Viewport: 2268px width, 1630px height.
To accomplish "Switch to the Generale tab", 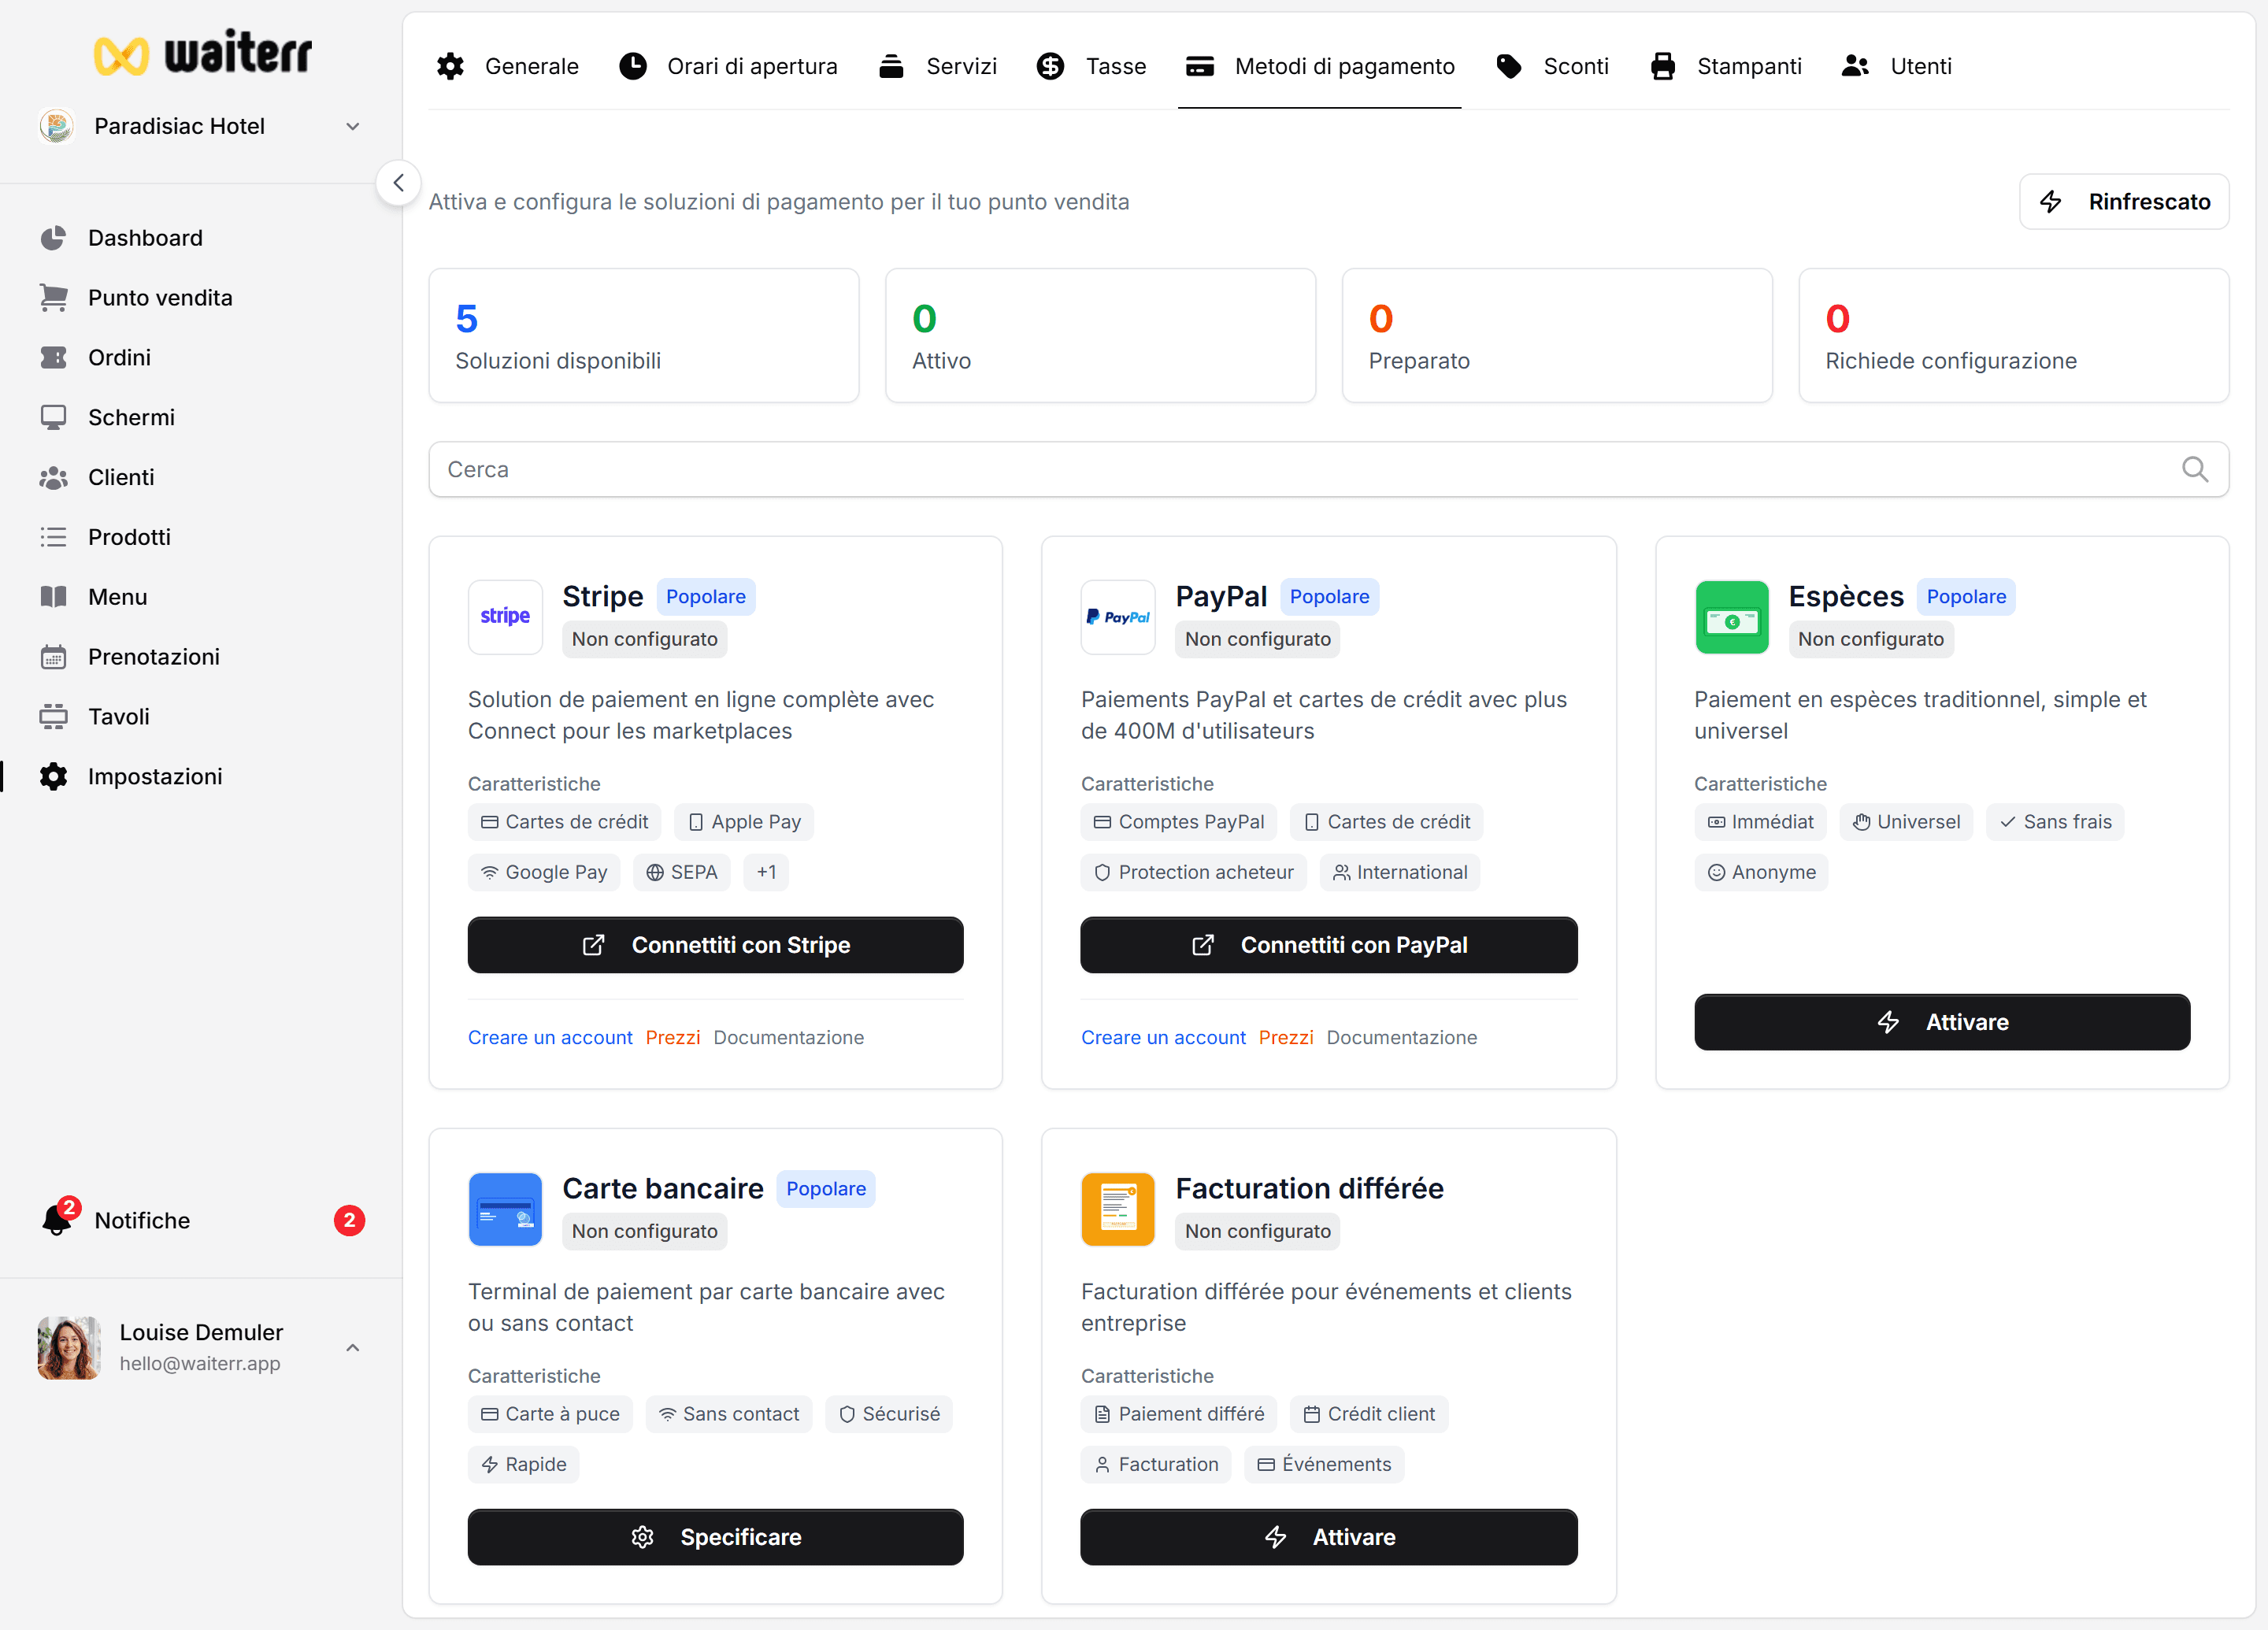I will (508, 66).
